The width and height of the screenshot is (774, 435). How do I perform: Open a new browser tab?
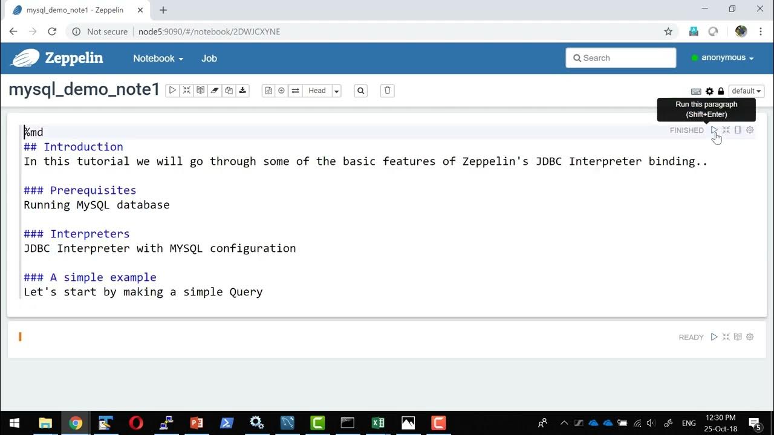pyautogui.click(x=163, y=10)
